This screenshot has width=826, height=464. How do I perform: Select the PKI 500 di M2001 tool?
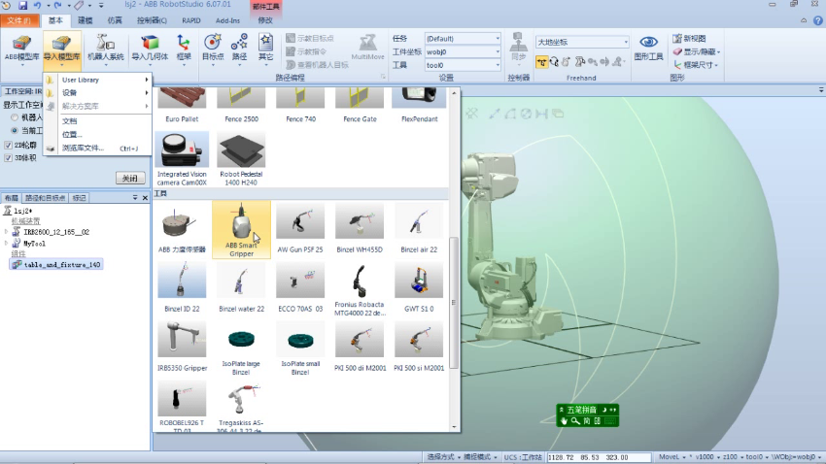coord(360,348)
